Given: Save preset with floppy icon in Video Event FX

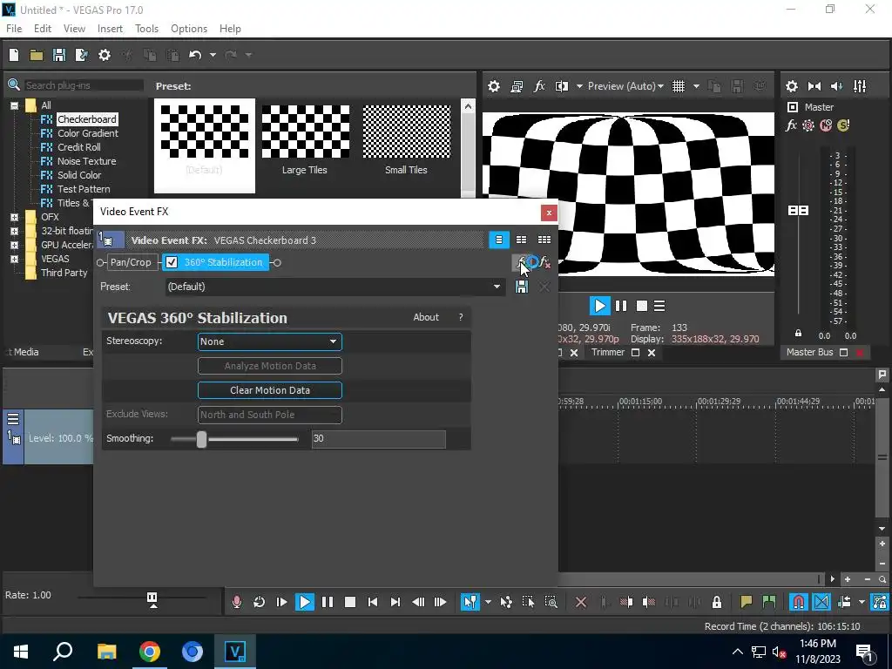Looking at the screenshot, I should point(522,287).
